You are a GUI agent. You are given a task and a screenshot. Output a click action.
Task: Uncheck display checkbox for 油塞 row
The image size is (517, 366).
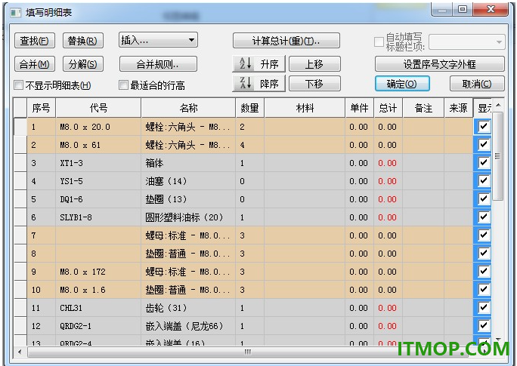[484, 180]
